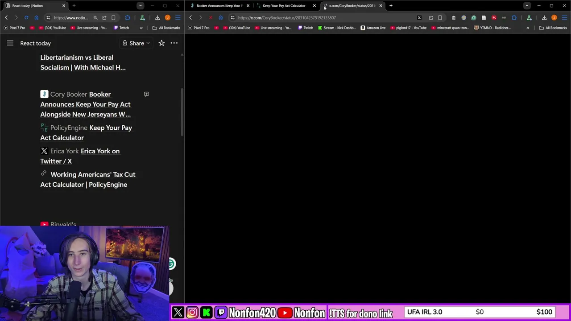571x321 pixels.
Task: Open a new tab in the right browser window
Action: pos(391,6)
